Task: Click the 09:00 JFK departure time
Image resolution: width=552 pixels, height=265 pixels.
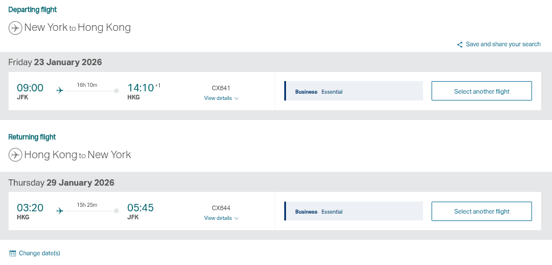Action: pos(30,88)
